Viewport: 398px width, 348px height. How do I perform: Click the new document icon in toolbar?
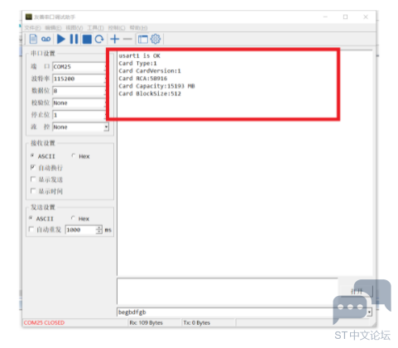click(x=33, y=39)
